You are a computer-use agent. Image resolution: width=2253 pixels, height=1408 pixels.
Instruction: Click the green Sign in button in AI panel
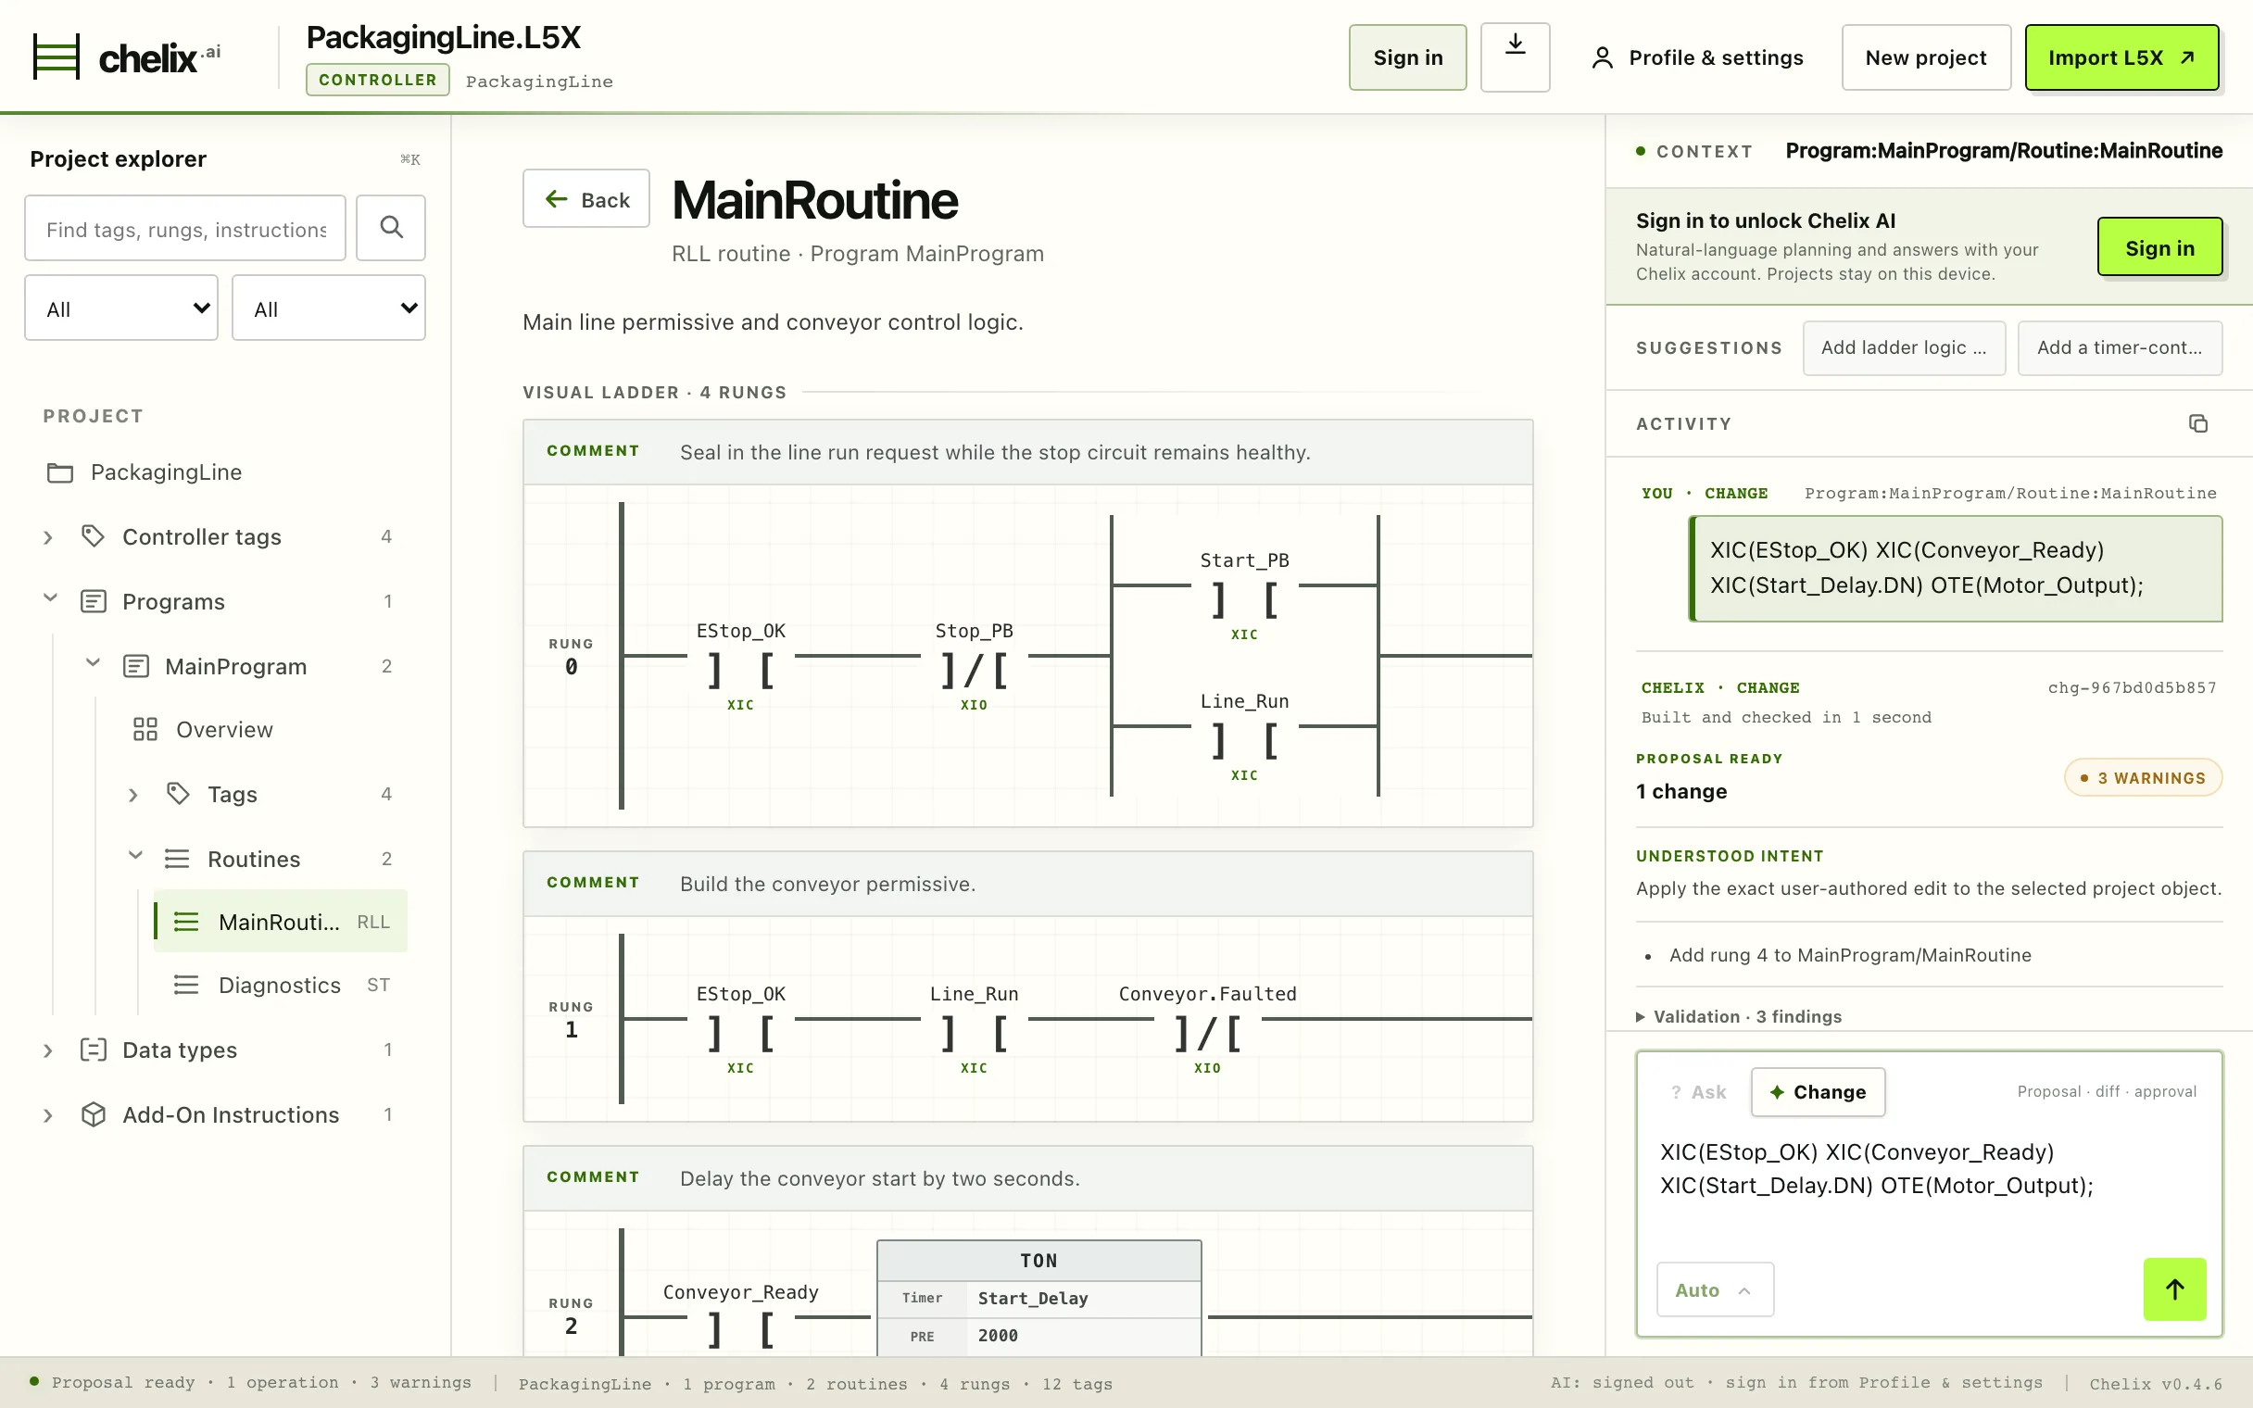click(2160, 246)
